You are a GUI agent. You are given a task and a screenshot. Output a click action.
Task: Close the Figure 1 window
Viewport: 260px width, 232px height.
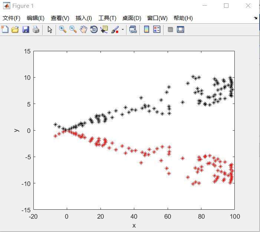248,6
